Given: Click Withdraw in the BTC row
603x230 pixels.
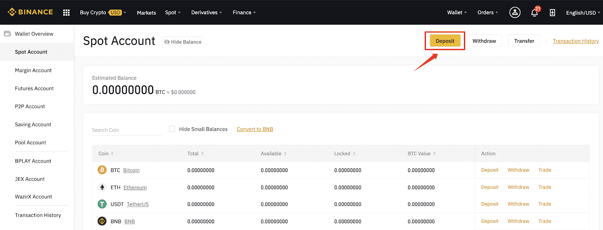Looking at the screenshot, I should 518,170.
